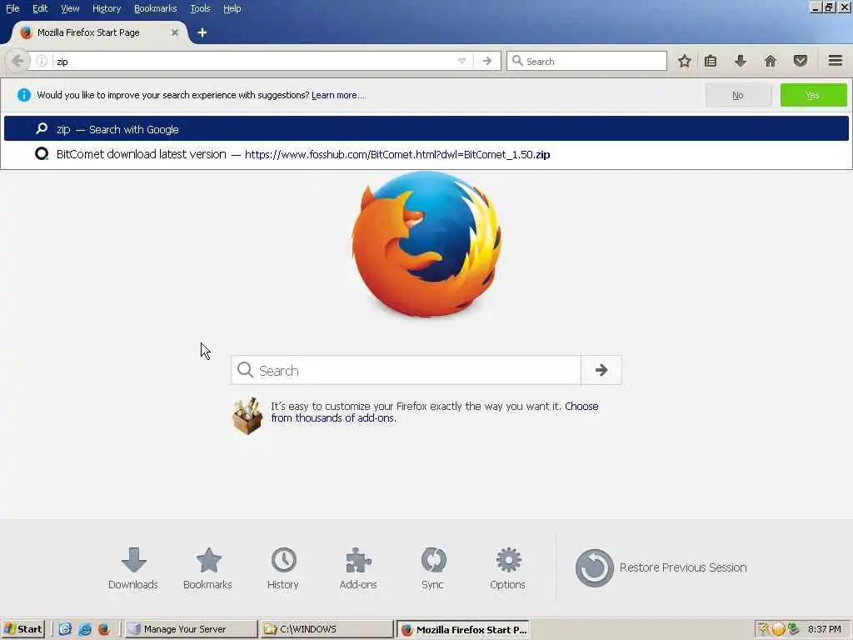Click Restore Previous Session button

click(x=661, y=567)
